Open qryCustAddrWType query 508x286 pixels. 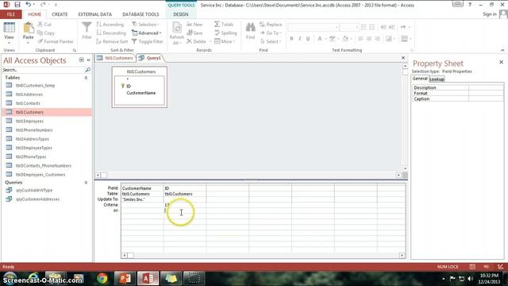[x=34, y=191]
